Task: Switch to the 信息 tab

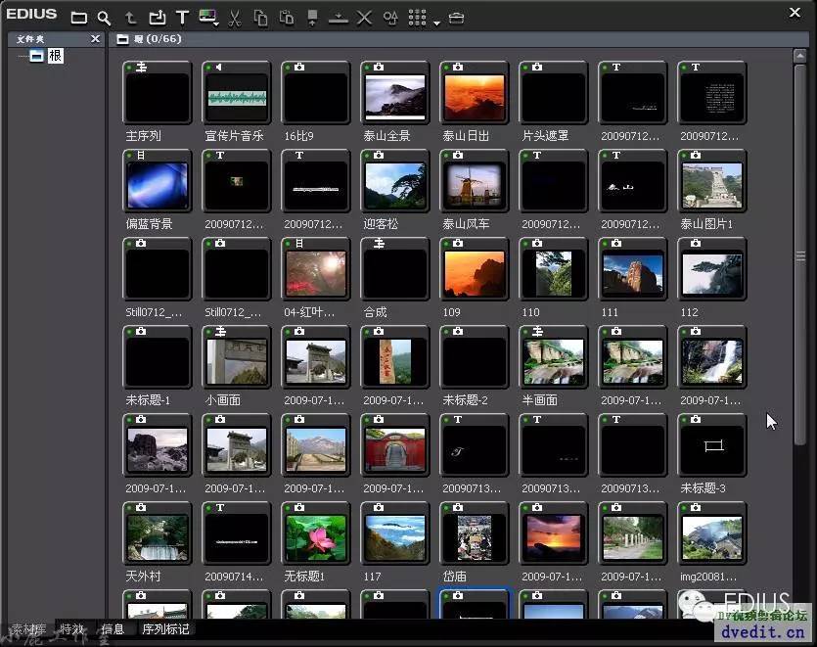Action: click(113, 629)
